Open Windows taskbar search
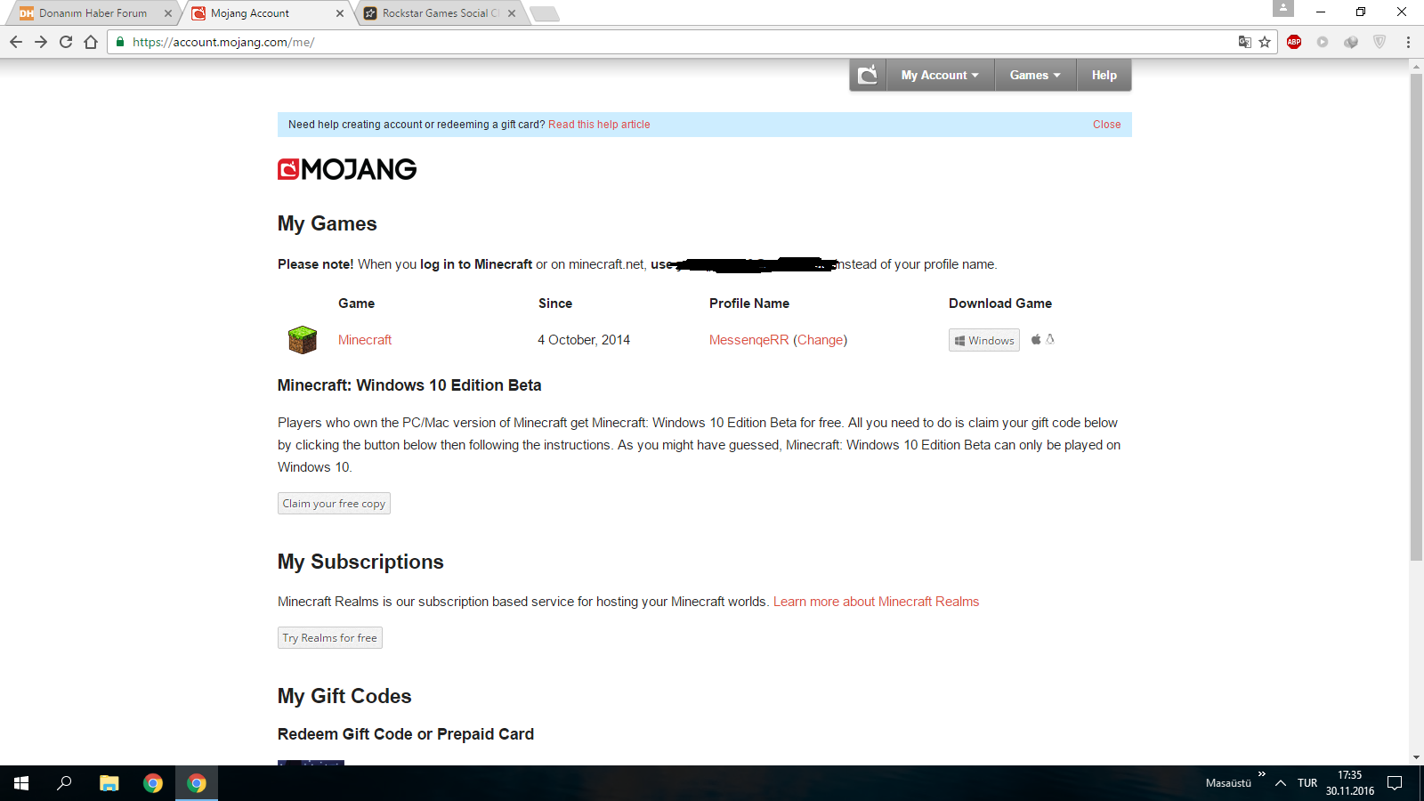This screenshot has width=1424, height=801. coord(64,783)
